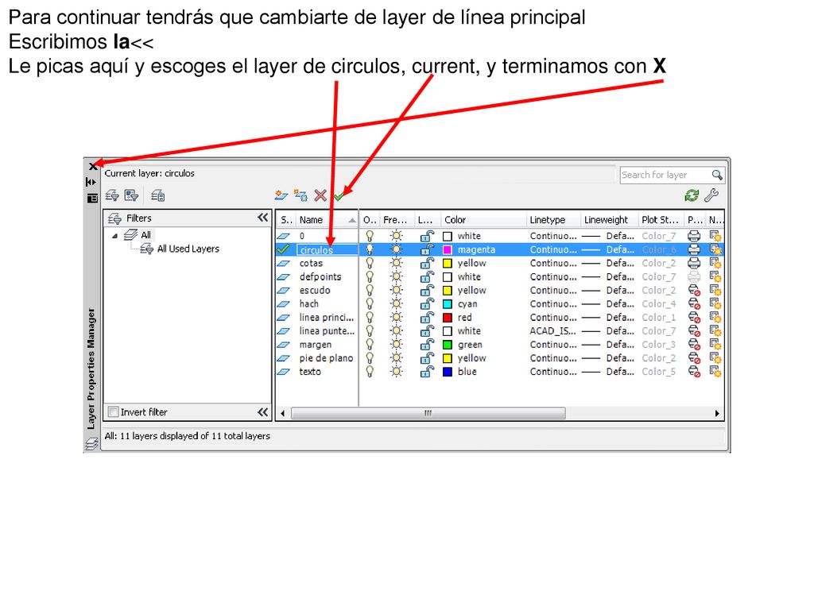Click status icon of cotas layer

point(284,264)
